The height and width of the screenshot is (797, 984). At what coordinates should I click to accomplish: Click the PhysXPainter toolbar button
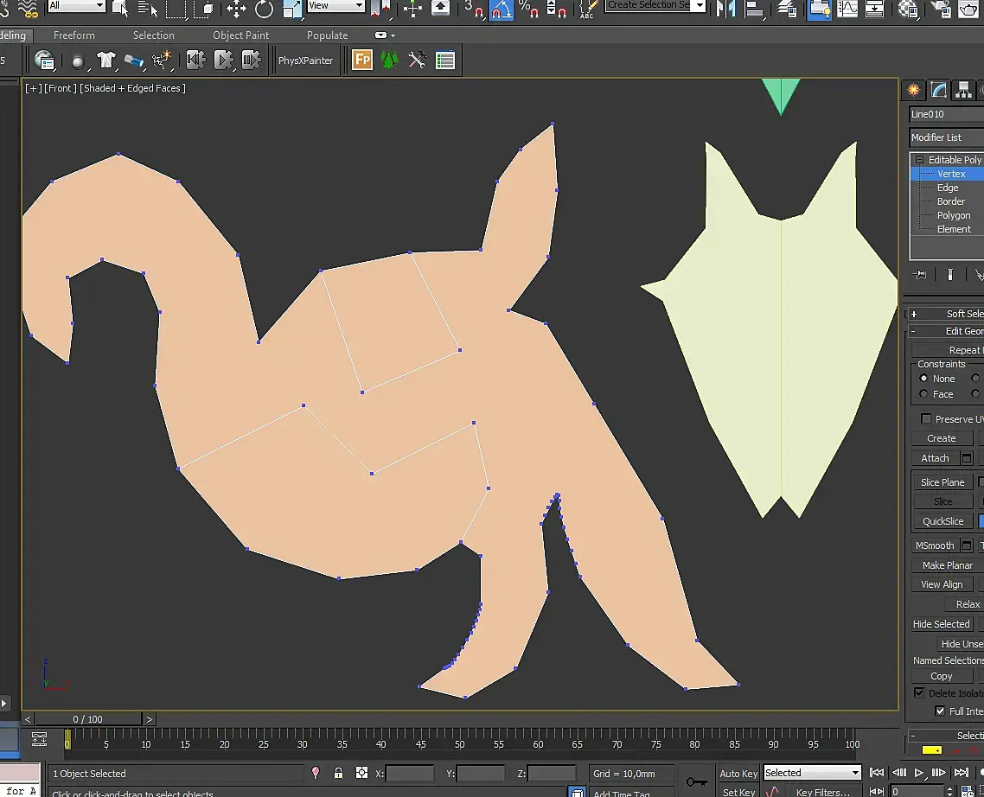tap(305, 61)
